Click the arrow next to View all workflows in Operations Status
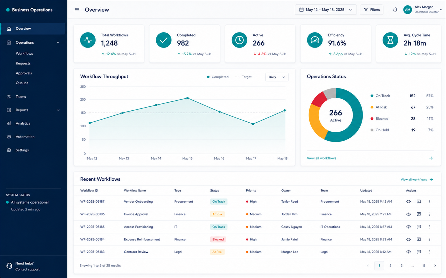 coord(431,158)
